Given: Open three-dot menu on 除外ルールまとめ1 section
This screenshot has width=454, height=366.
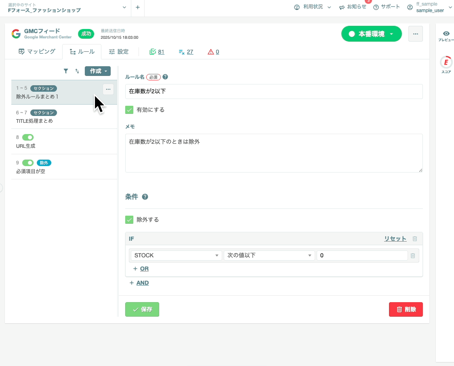Looking at the screenshot, I should click(x=108, y=89).
